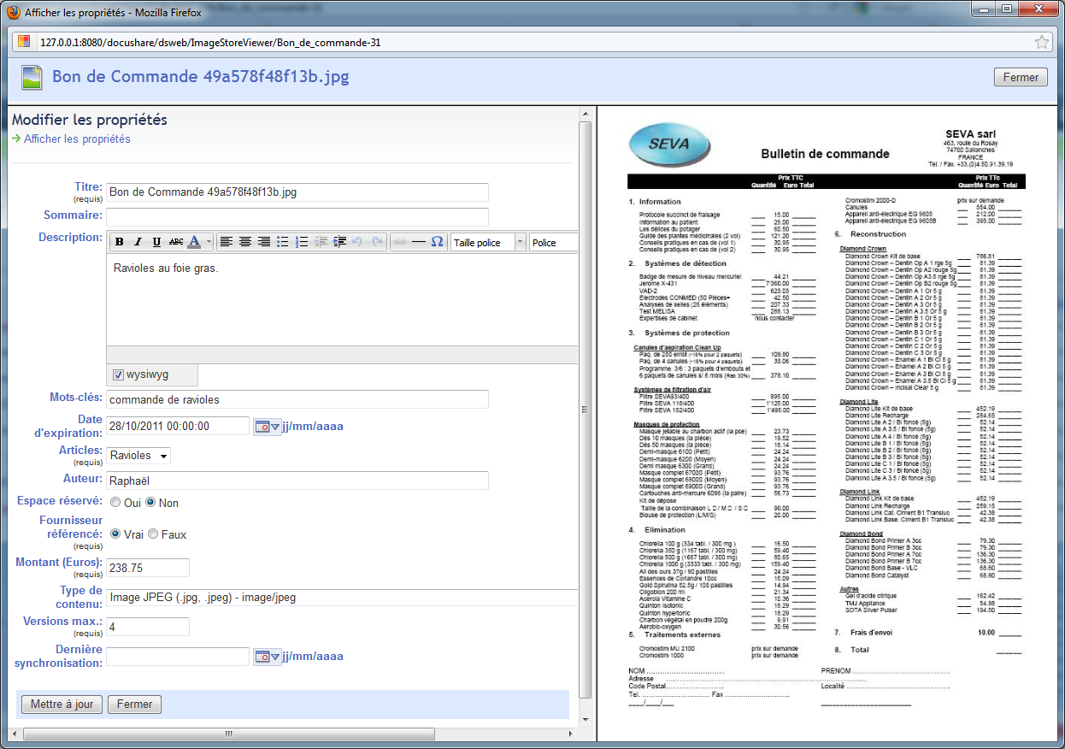The width and height of the screenshot is (1065, 749).
Task: Click the underline formatting icon
Action: click(156, 243)
